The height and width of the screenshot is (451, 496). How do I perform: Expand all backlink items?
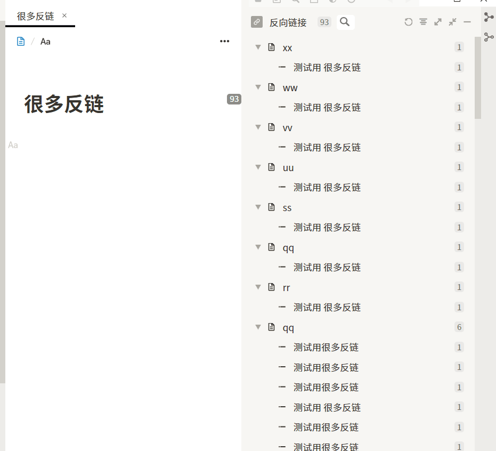tap(438, 22)
